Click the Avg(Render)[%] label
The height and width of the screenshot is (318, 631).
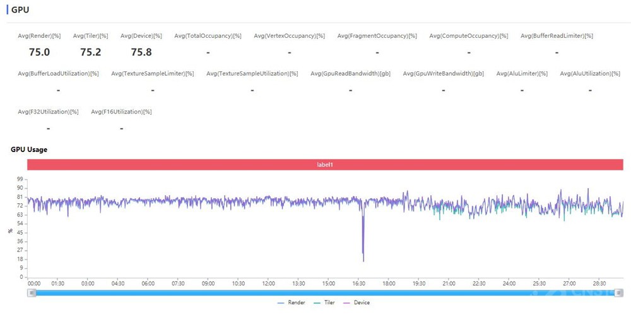point(39,36)
